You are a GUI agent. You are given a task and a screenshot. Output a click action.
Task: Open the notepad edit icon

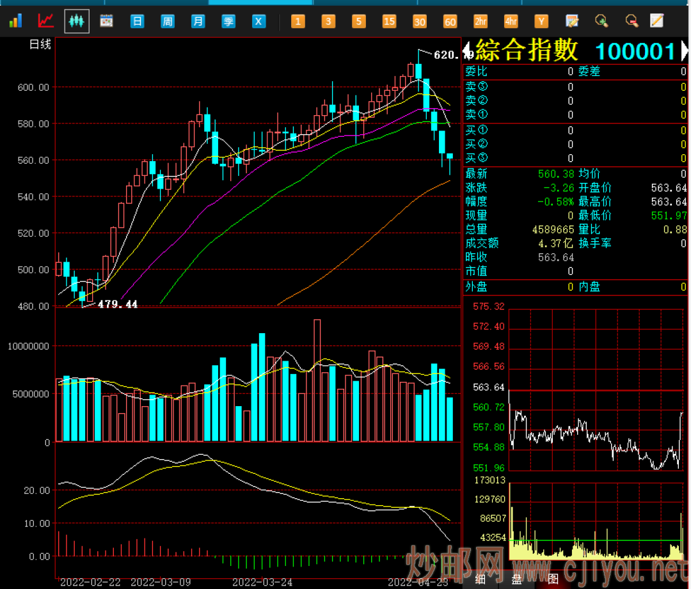pyautogui.click(x=572, y=21)
